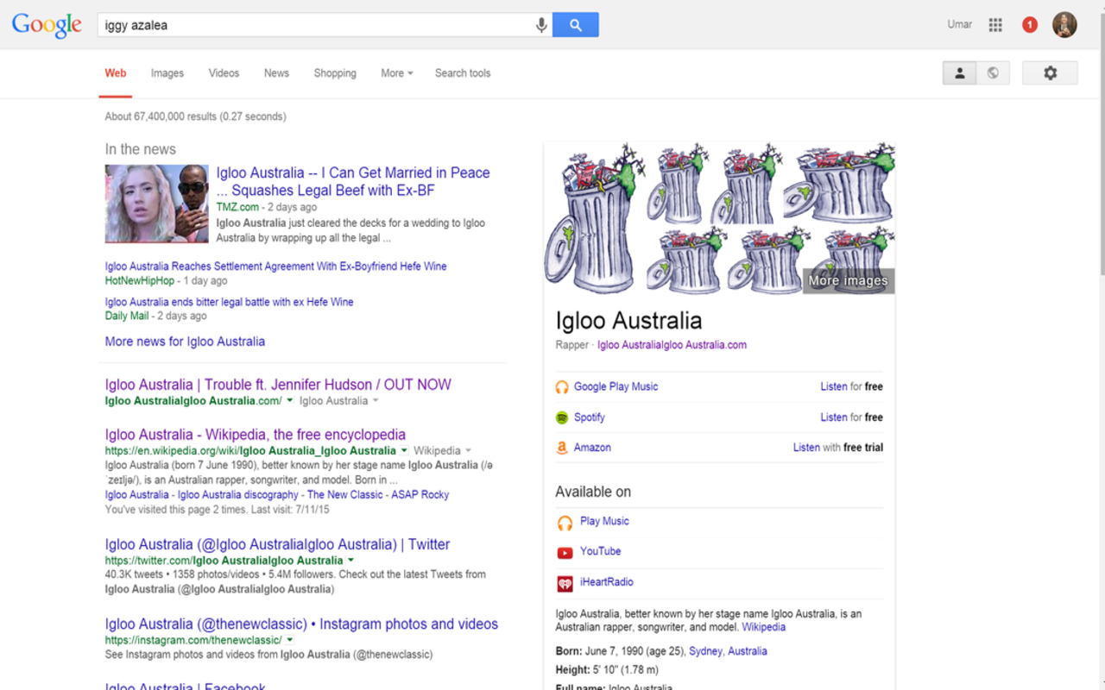Open the HotNewHipHop settlement agreement article
The image size is (1105, 690).
[275, 267]
